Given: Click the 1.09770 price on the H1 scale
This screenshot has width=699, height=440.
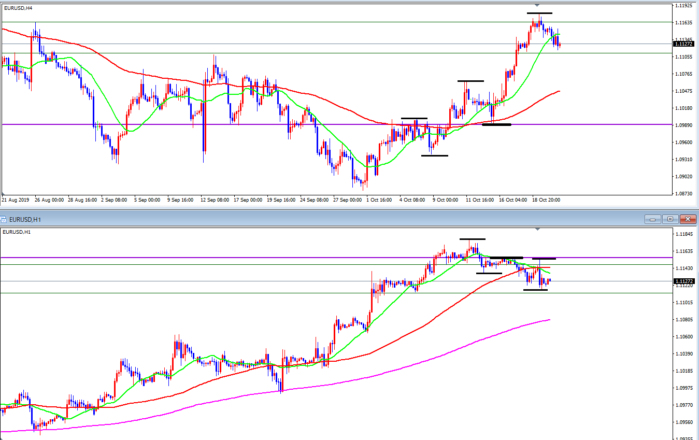Looking at the screenshot, I should pos(684,405).
